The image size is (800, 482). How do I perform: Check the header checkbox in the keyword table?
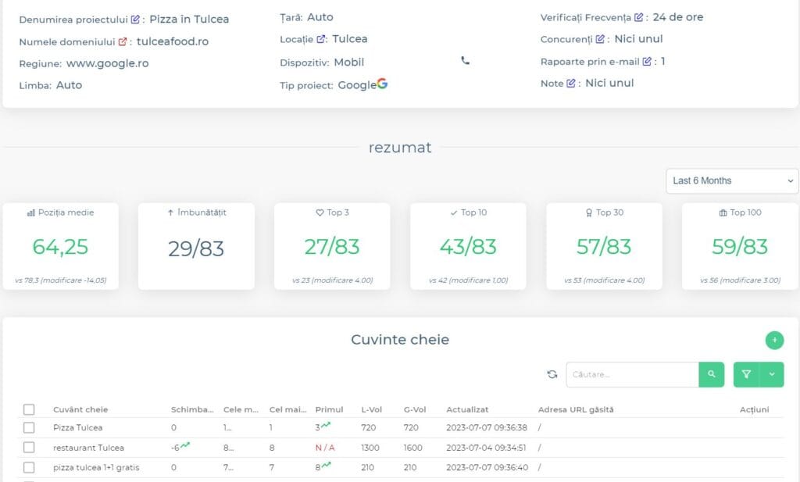click(x=29, y=409)
